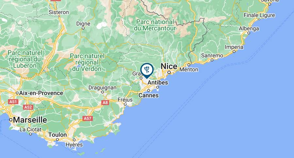Image resolution: width=294 pixels, height=158 pixels.
Task: Select the Toulon city marker circle
Action: pos(57,139)
